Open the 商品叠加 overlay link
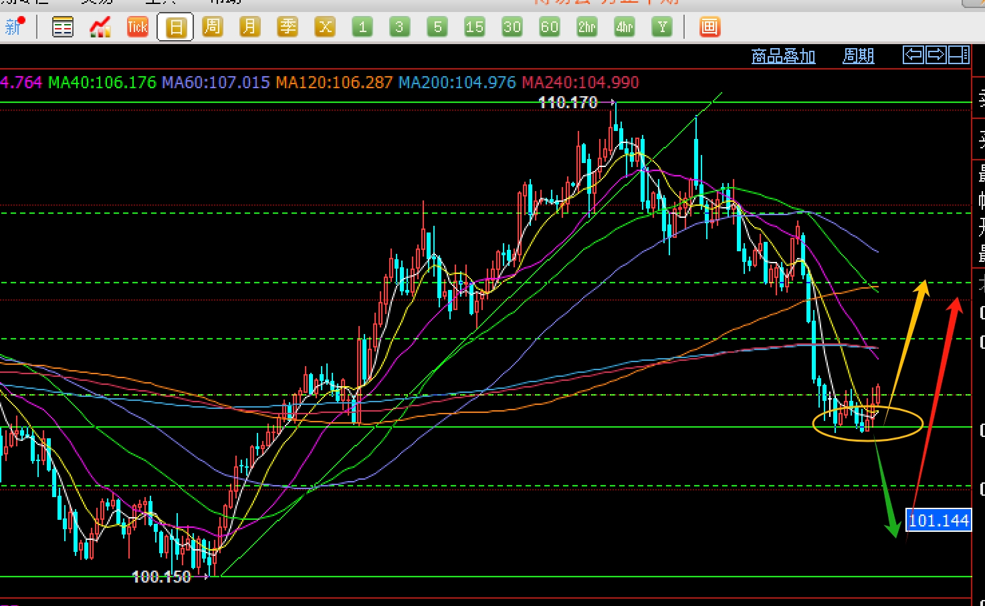The image size is (985, 606). [783, 56]
